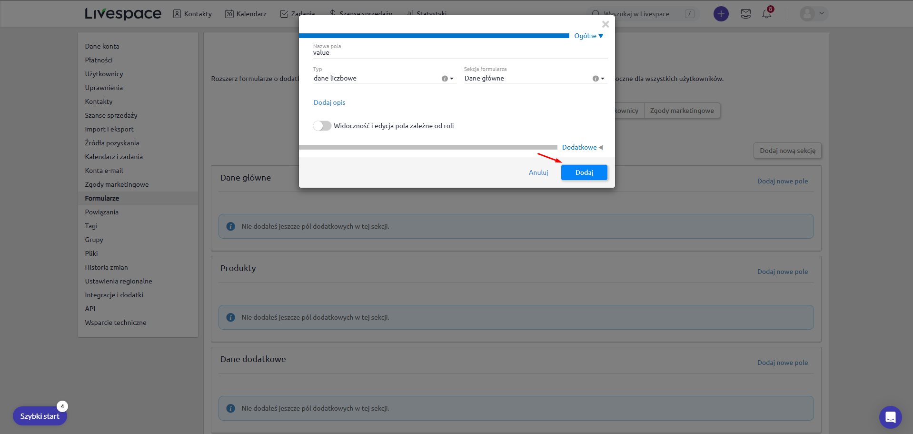The image size is (913, 434).
Task: Click the Livespace logo
Action: pyautogui.click(x=123, y=14)
